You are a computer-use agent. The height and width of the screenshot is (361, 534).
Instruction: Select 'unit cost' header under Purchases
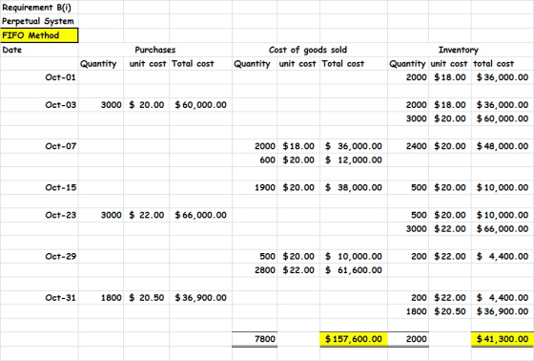(x=146, y=63)
